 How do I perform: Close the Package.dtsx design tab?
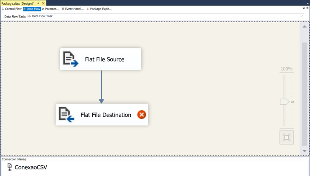(x=43, y=3)
